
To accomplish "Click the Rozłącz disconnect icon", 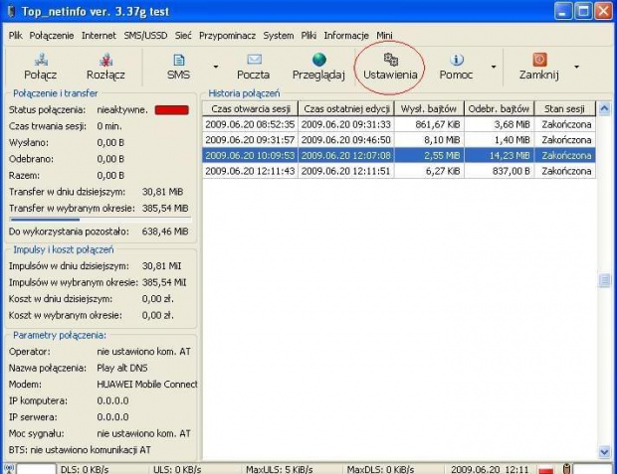I will tap(105, 60).
